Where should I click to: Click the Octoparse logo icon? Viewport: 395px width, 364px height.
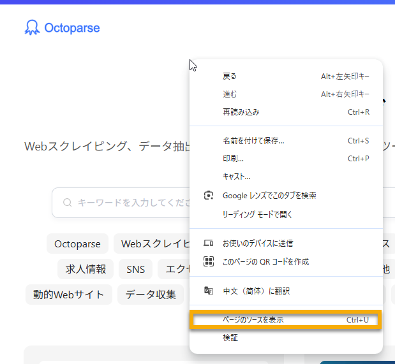click(32, 27)
